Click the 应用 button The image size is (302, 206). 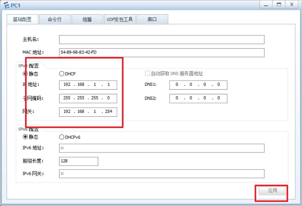click(273, 191)
